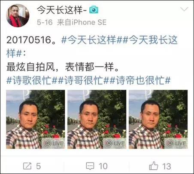194x174 pixels.
Task: Open the username 今天长这样-
Action: (x=62, y=10)
